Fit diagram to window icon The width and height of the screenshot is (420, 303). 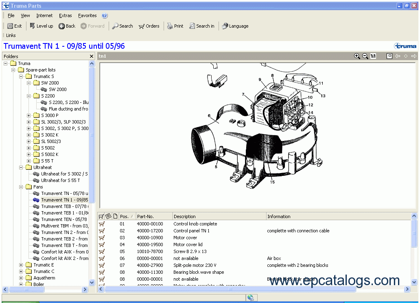pyautogui.click(x=389, y=56)
